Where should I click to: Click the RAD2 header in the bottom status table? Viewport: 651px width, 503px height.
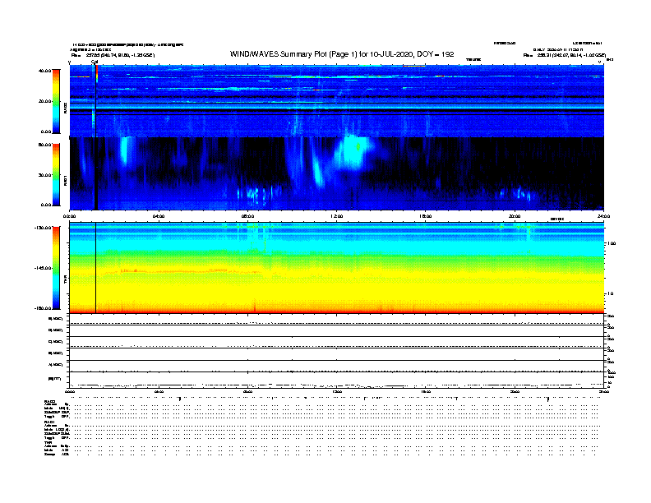[x=49, y=401]
